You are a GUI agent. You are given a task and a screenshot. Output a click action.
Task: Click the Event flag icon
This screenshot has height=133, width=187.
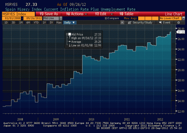click(160, 22)
